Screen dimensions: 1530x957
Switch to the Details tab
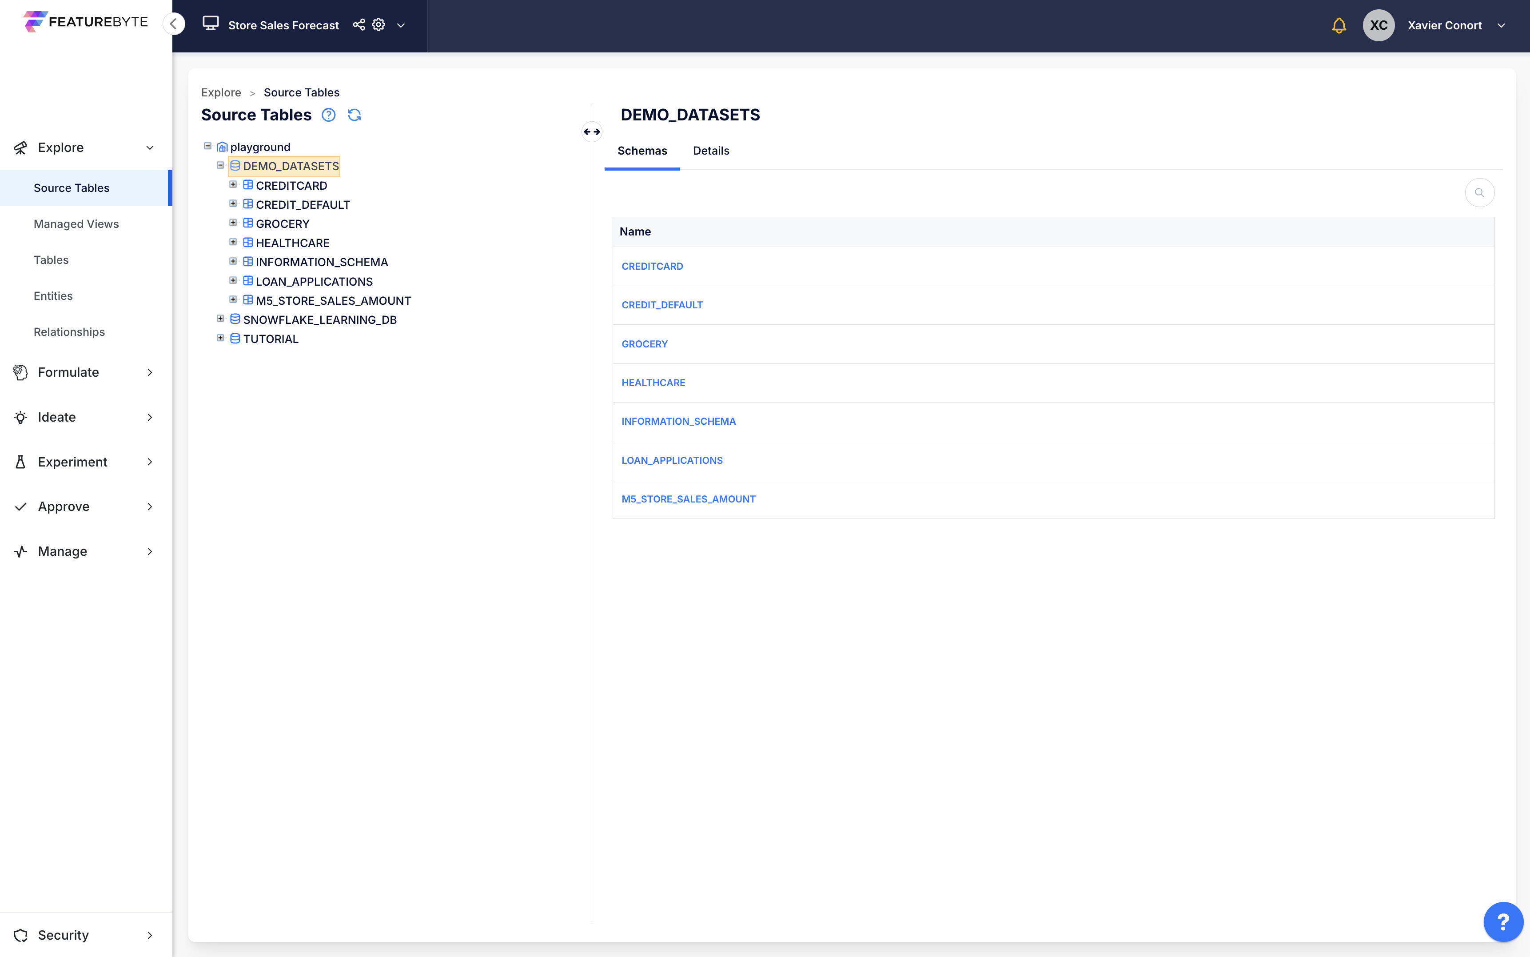point(711,151)
